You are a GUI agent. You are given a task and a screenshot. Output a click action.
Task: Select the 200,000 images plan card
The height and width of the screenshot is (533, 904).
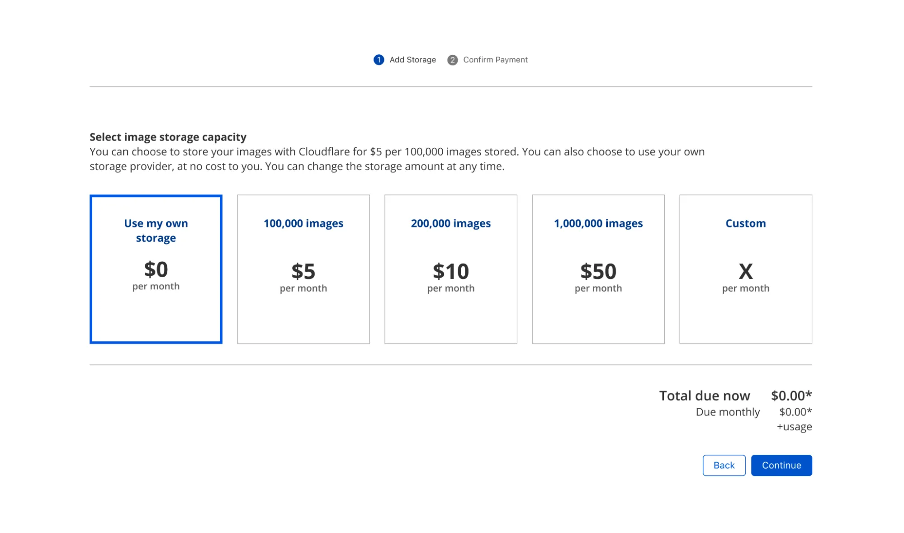pyautogui.click(x=450, y=223)
